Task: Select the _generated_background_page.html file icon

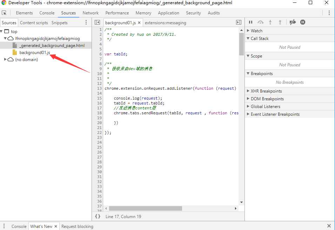Action: click(x=15, y=45)
